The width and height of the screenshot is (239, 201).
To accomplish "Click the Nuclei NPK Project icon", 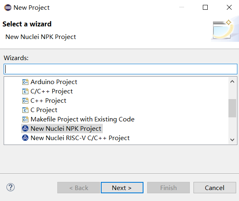I will point(25,128).
